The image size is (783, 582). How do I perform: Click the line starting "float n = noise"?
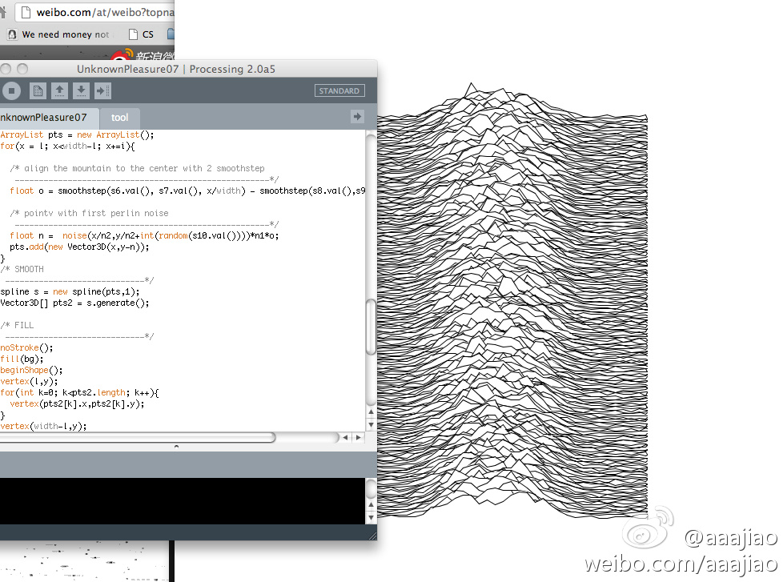(x=144, y=235)
